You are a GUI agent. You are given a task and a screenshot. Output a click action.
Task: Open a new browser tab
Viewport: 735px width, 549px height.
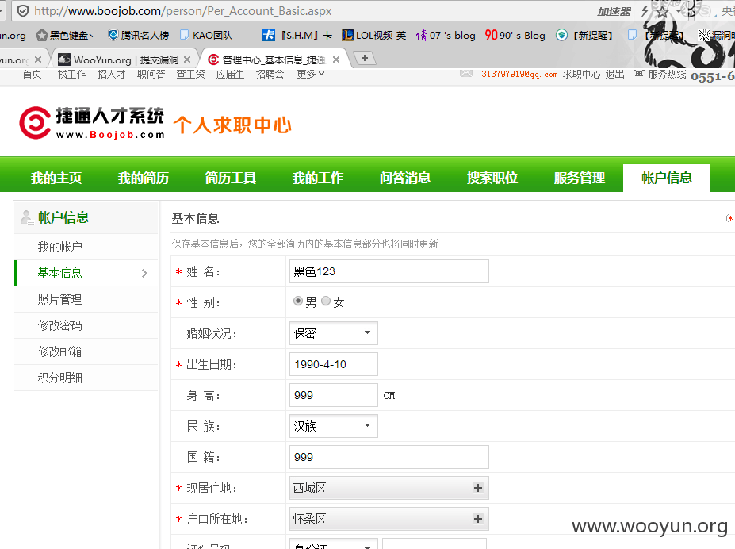(364, 58)
